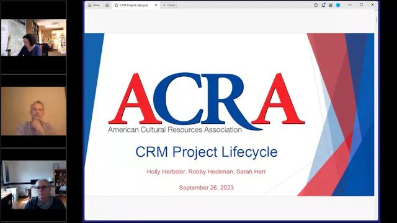
Task: Maximize the document viewer window
Action: (x=361, y=5)
